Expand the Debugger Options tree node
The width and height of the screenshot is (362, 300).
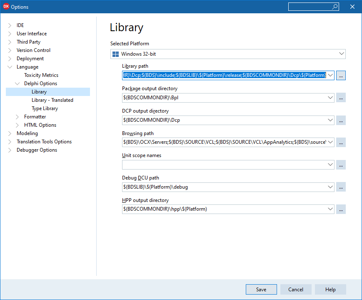[10, 150]
